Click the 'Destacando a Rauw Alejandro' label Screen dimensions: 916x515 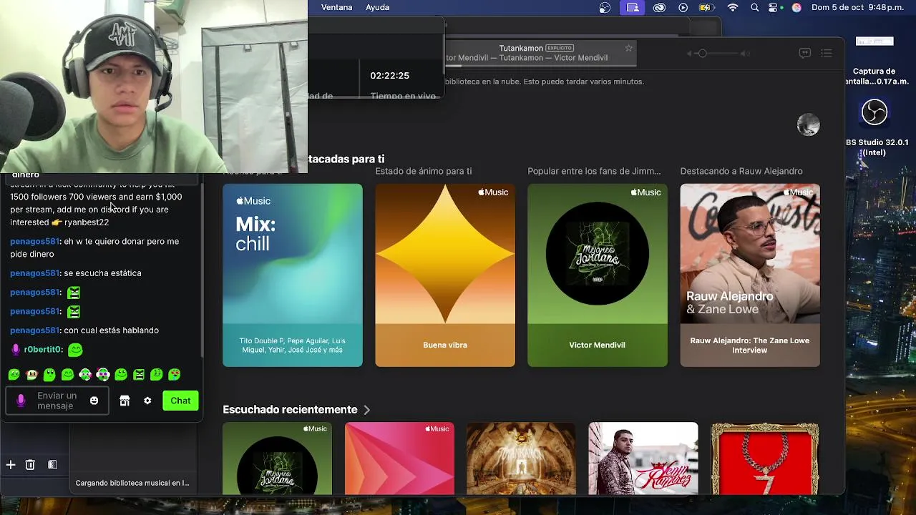coord(741,171)
